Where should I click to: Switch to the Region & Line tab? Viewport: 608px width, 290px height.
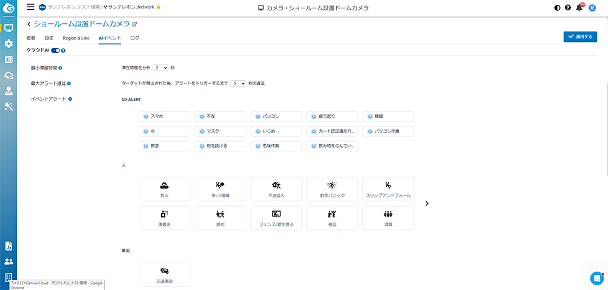pos(76,38)
